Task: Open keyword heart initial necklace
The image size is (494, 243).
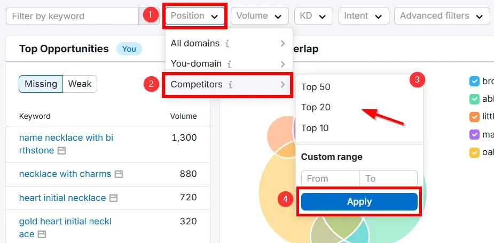Action: [62, 198]
